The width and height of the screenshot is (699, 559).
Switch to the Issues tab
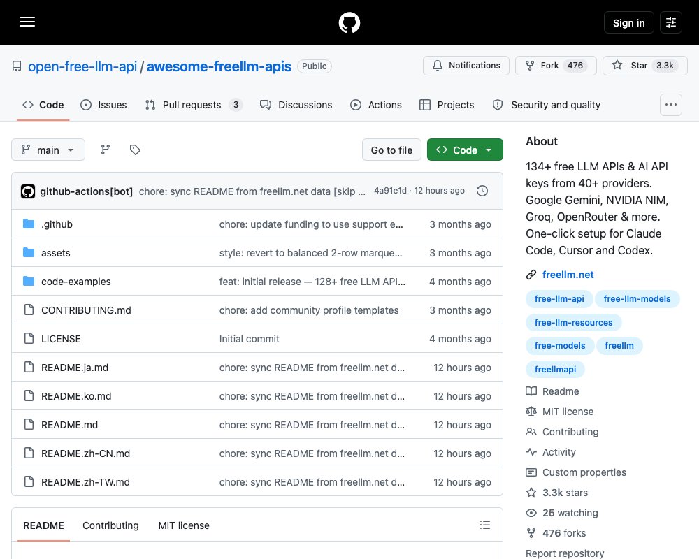(x=103, y=105)
